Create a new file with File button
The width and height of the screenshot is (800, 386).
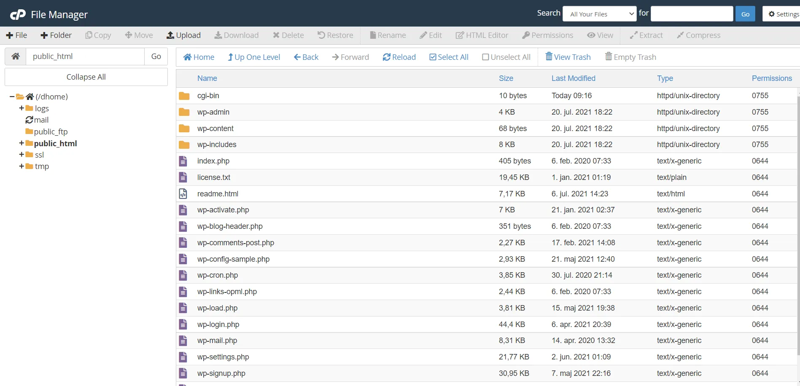pos(16,35)
